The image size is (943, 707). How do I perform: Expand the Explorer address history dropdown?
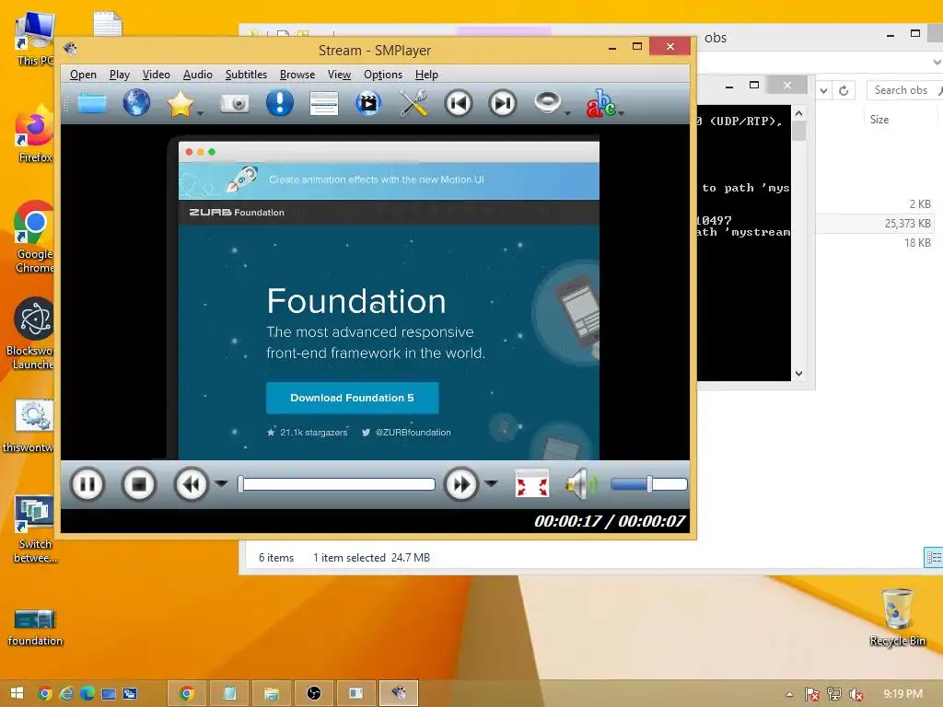(824, 90)
